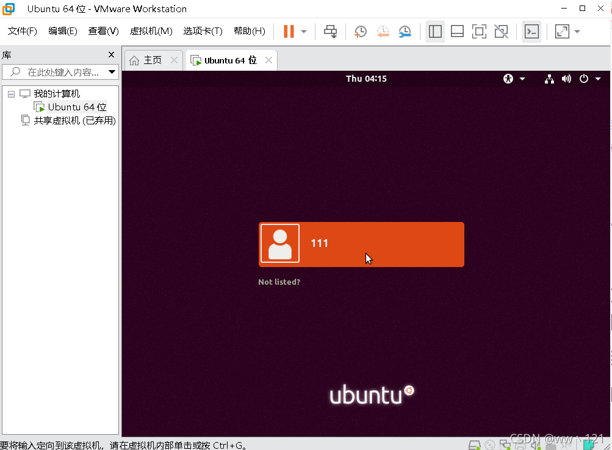Enter full screen mode
Viewport: 612px width, 450px height.
click(479, 32)
